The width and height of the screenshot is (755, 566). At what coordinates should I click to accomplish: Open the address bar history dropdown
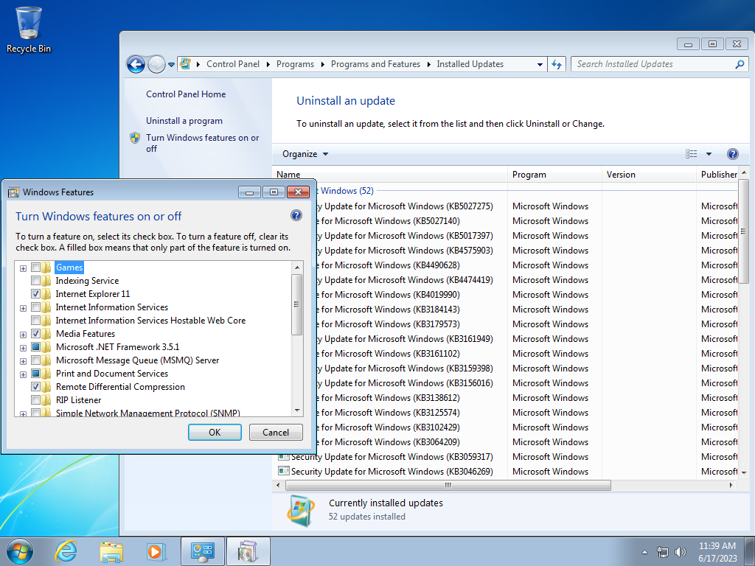click(540, 64)
